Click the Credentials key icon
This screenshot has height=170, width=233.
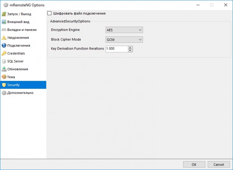[4, 53]
